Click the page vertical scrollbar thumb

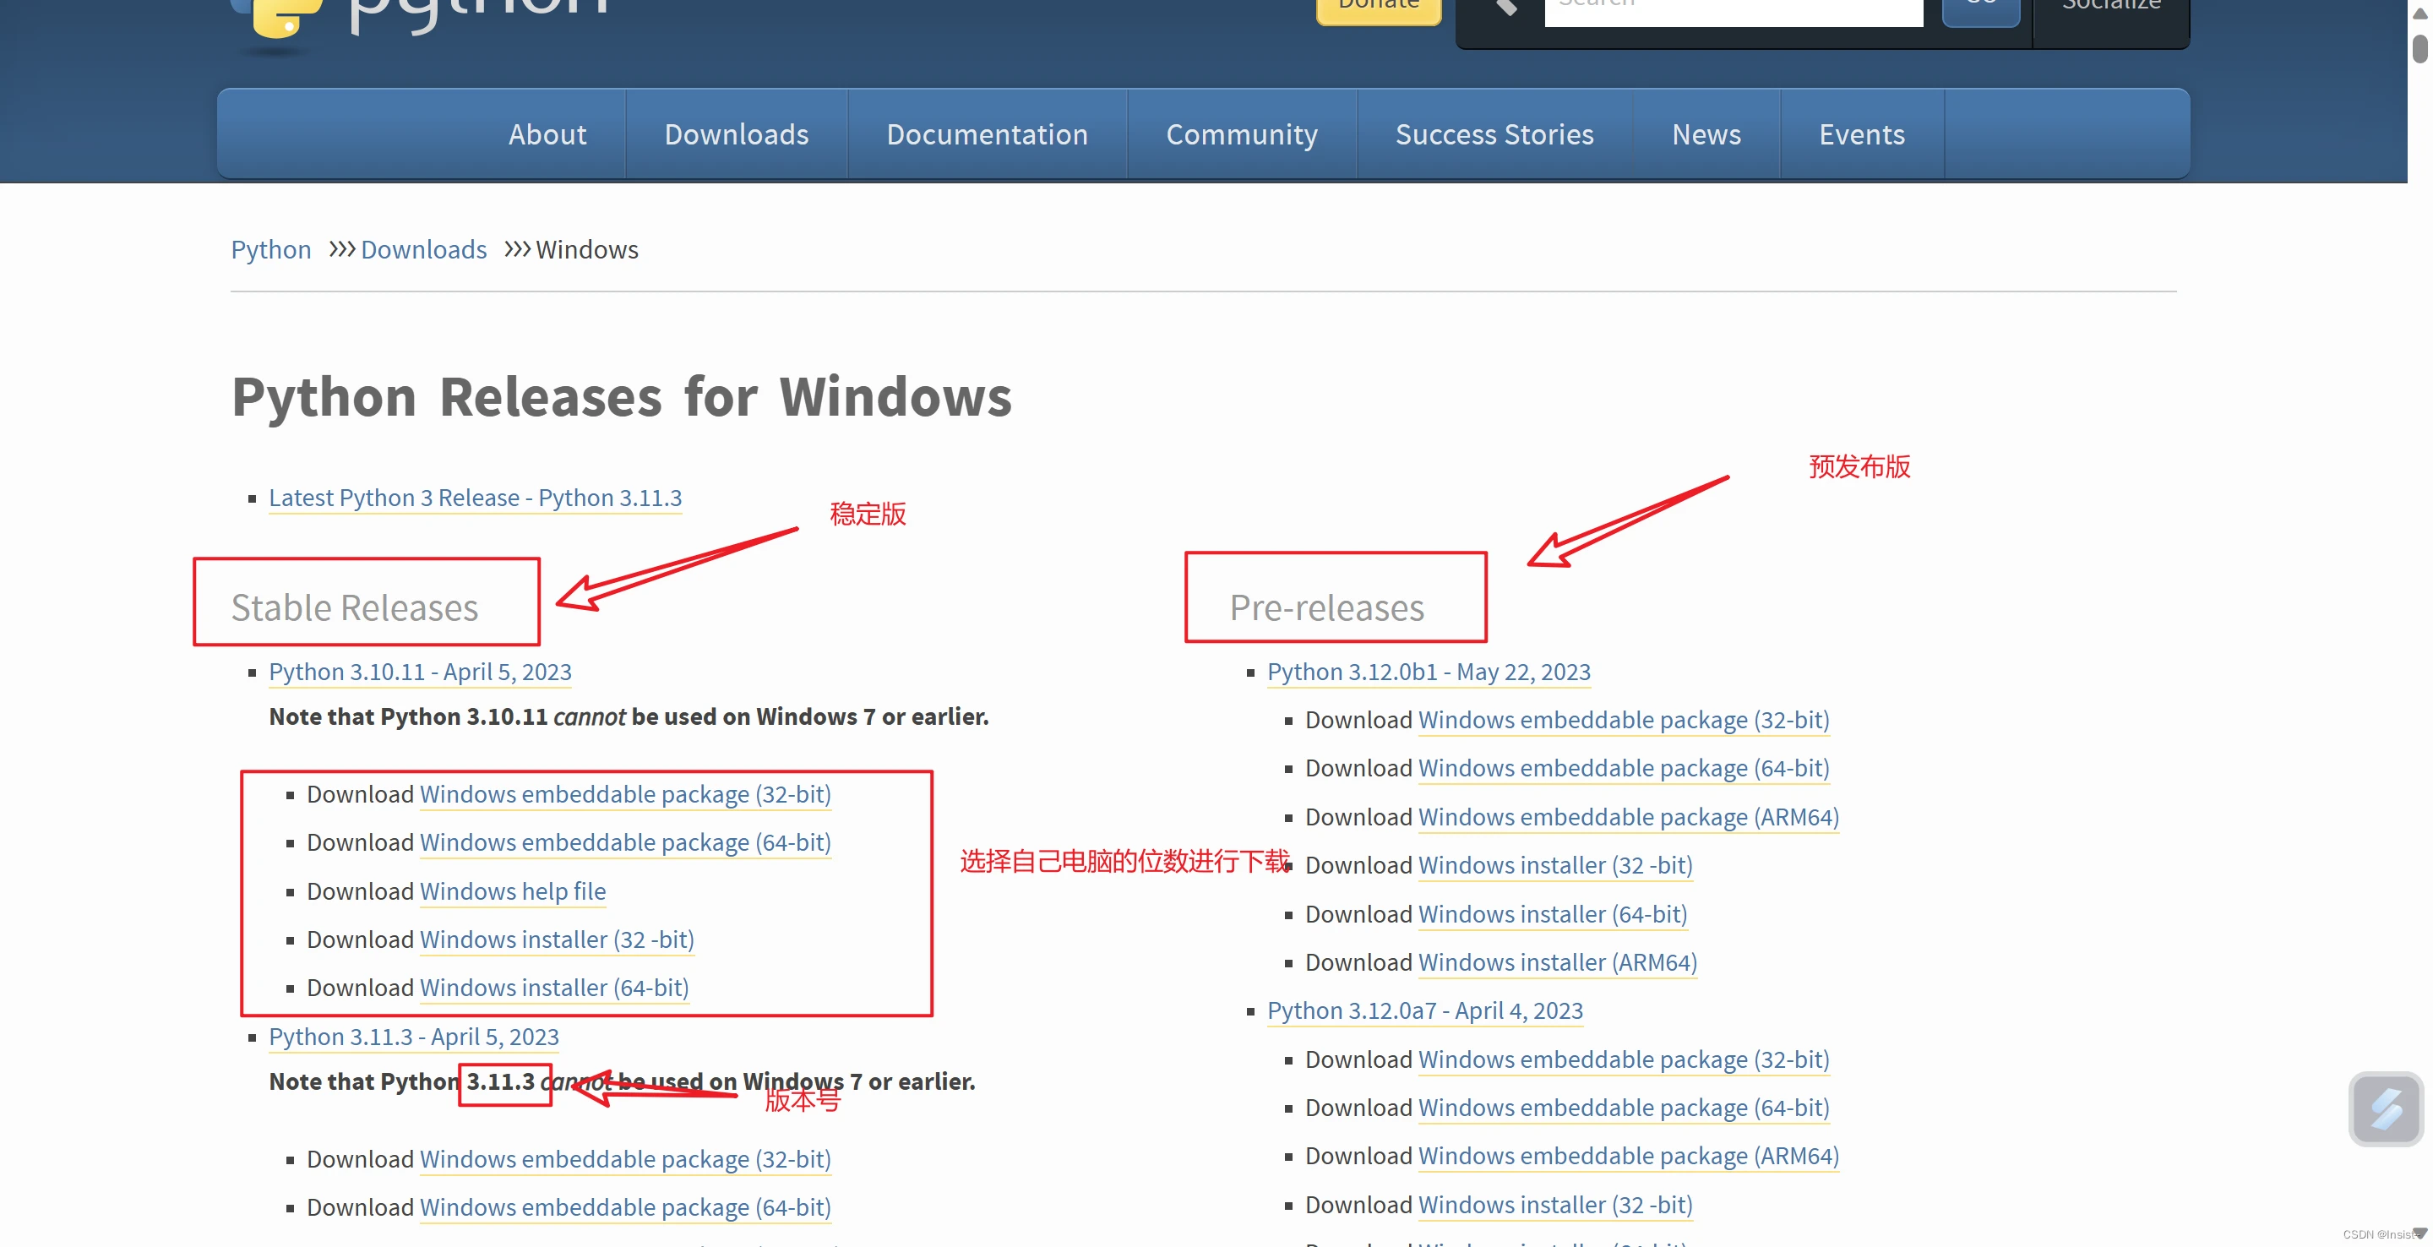point(2419,47)
